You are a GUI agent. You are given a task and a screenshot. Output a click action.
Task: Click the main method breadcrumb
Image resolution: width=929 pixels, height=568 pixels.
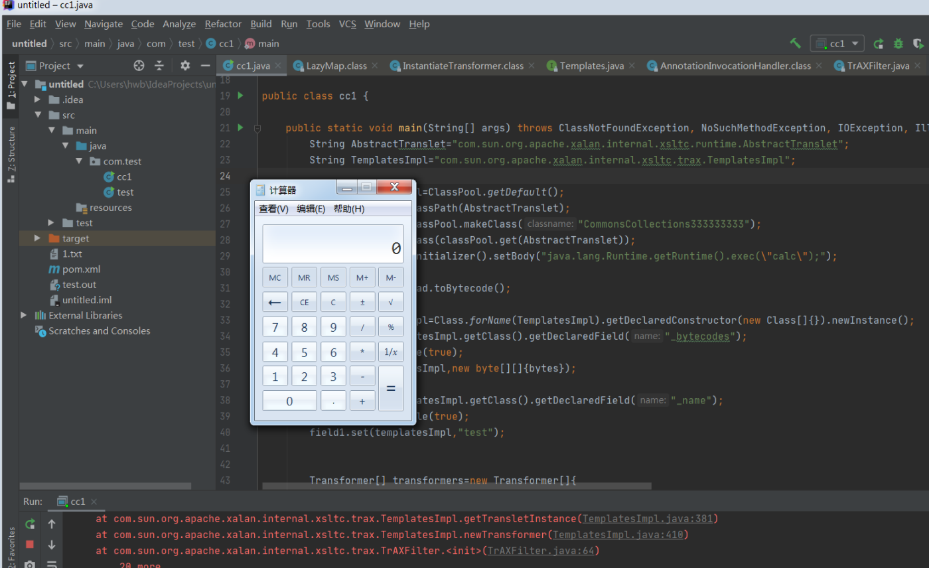click(262, 44)
